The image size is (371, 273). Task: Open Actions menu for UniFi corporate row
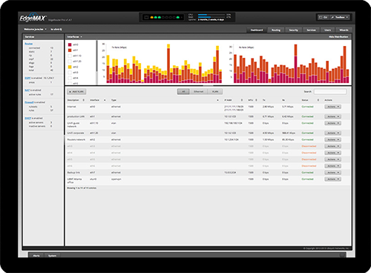[332, 133]
